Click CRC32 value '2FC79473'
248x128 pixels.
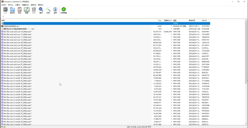tap(206, 45)
